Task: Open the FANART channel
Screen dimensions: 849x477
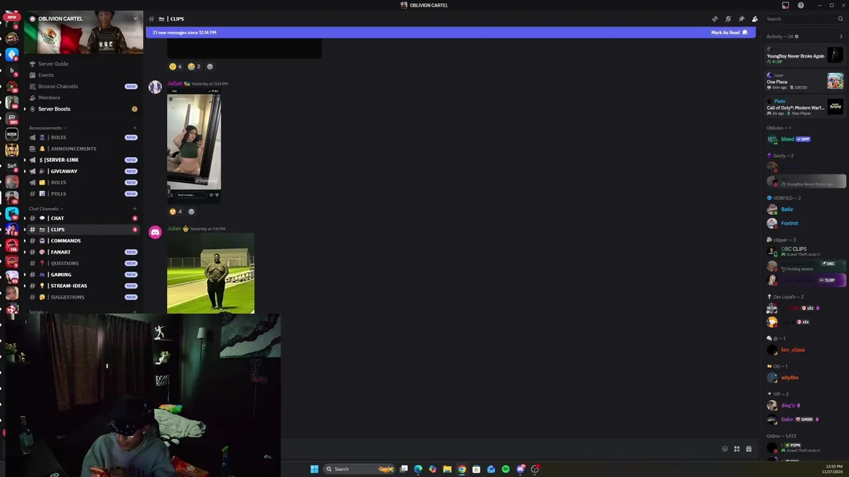Action: pos(84,252)
